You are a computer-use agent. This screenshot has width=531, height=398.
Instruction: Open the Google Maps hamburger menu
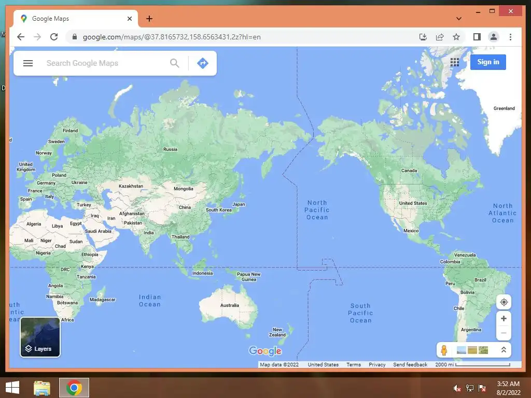28,63
